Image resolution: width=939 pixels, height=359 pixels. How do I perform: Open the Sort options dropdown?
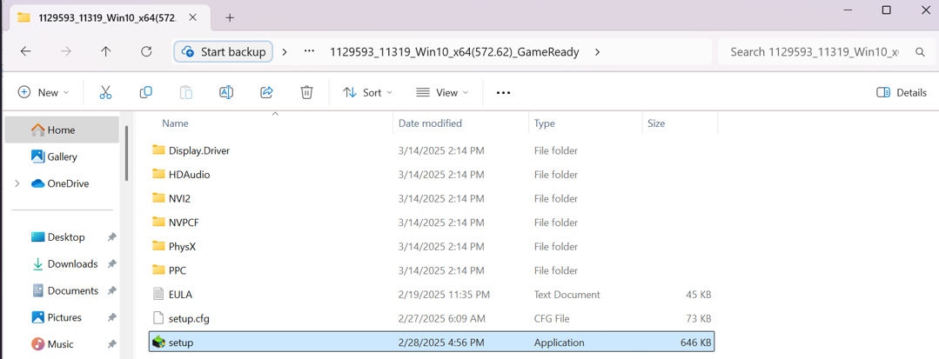(x=367, y=92)
